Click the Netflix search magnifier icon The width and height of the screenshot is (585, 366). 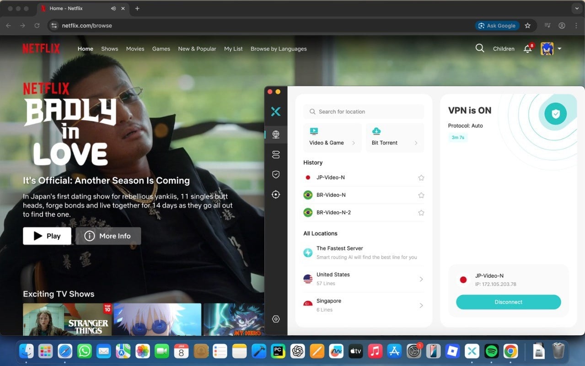479,48
